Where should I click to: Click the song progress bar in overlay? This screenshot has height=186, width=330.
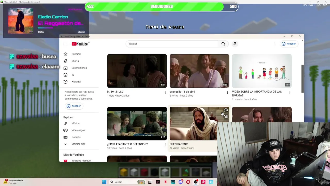tap(61, 28)
